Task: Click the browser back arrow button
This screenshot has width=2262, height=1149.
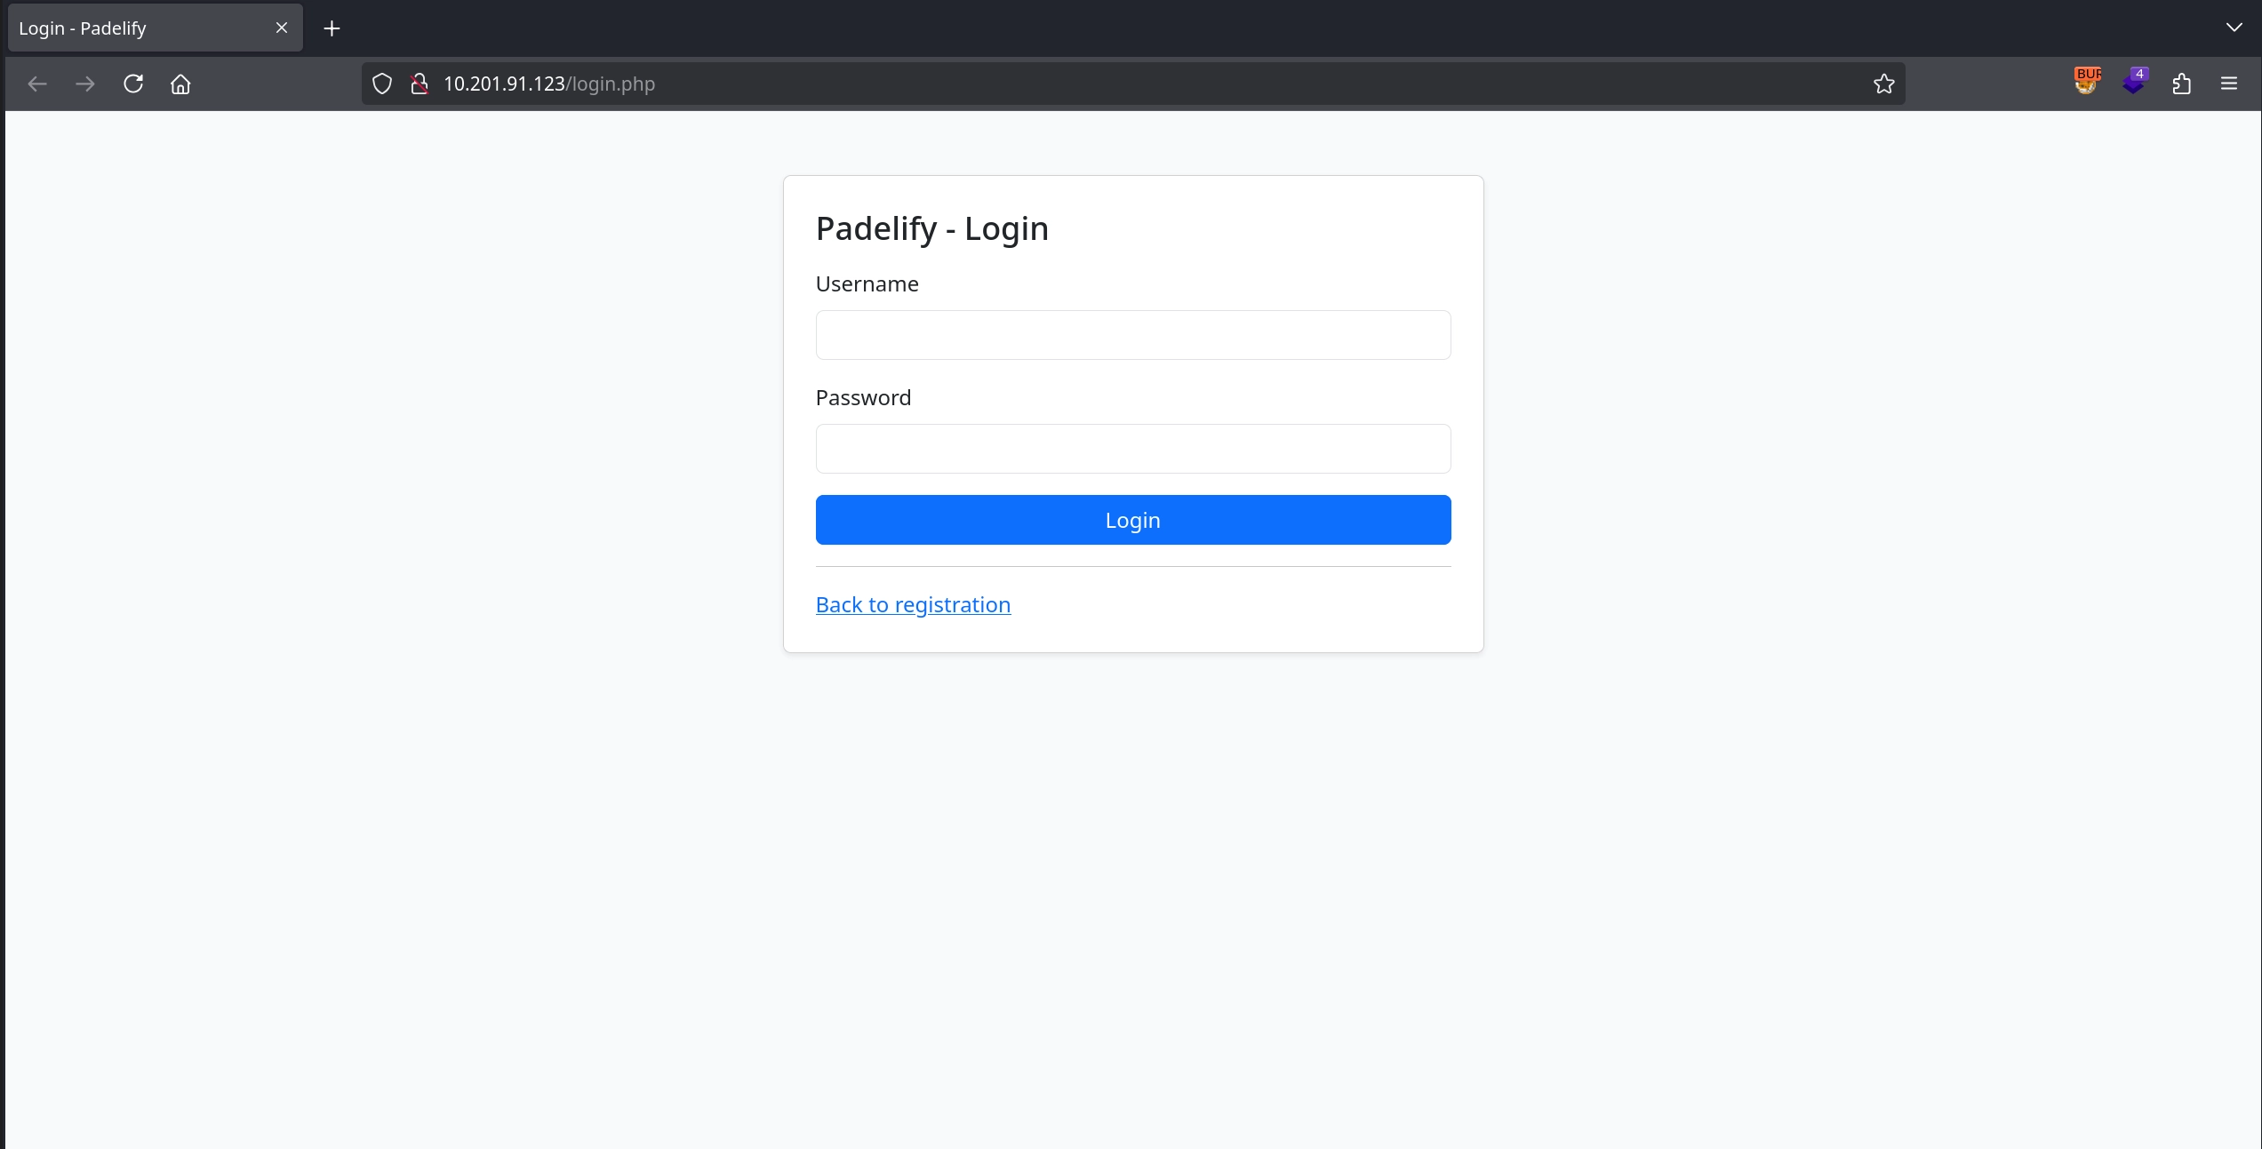Action: tap(37, 84)
